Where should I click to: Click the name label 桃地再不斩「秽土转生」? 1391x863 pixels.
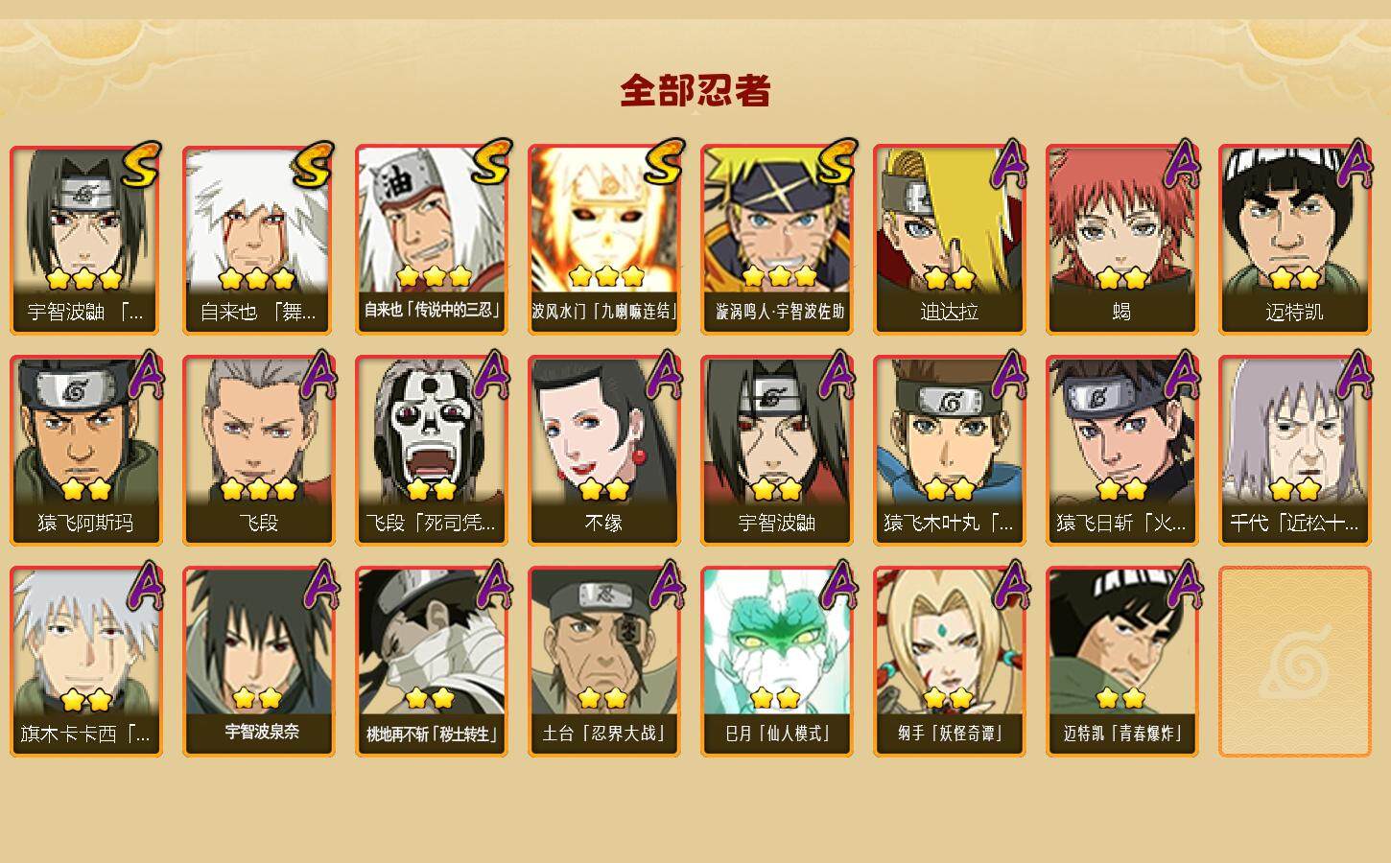pyautogui.click(x=432, y=735)
